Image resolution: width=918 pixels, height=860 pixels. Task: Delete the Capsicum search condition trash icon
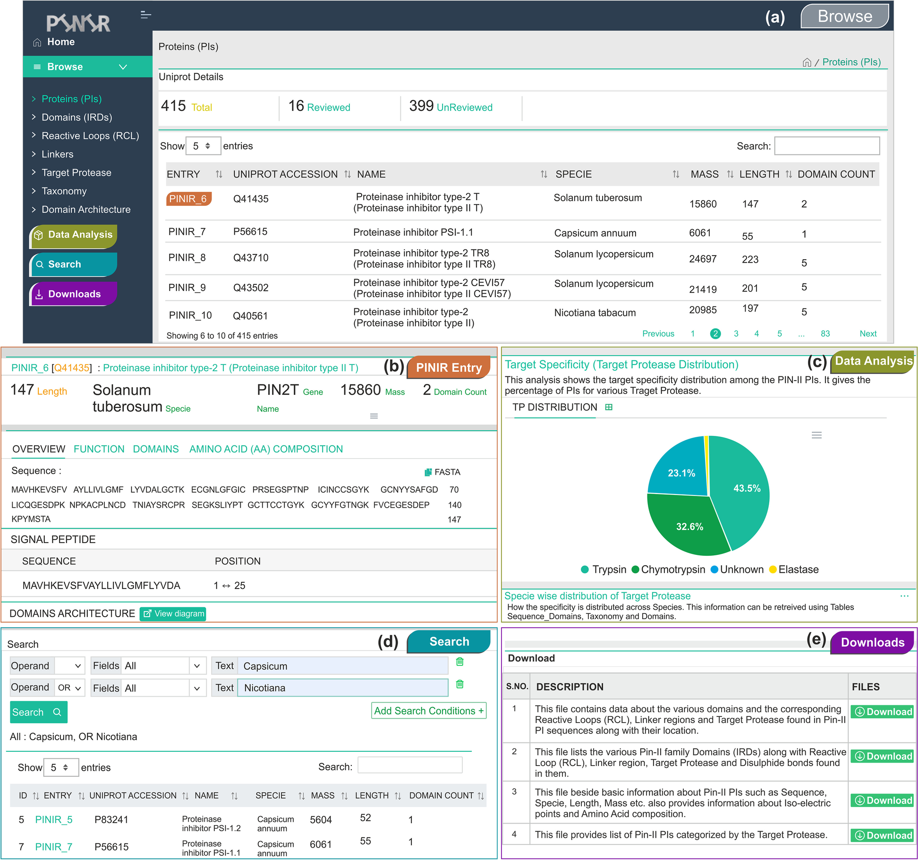point(459,662)
